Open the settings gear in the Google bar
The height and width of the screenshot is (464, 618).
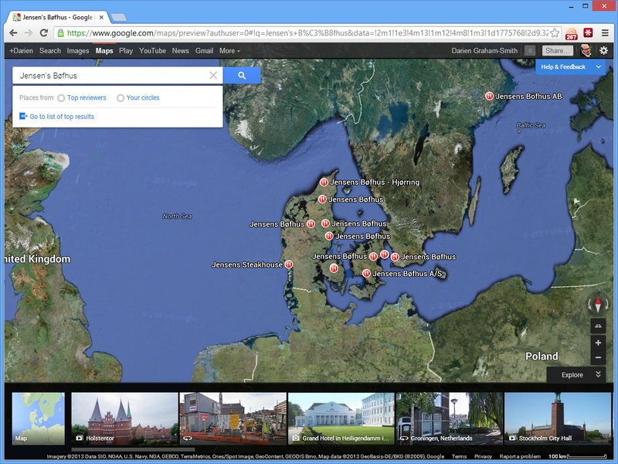pyautogui.click(x=603, y=50)
